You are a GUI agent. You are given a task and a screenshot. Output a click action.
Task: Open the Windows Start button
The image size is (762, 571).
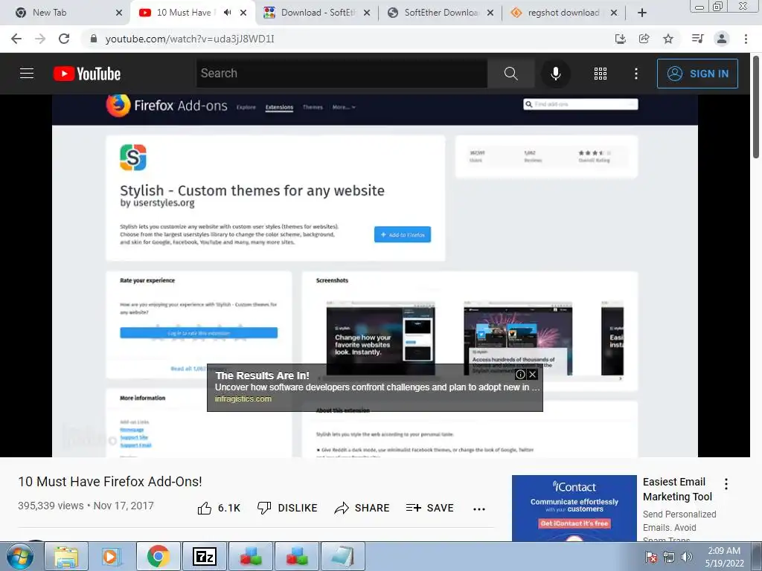tap(20, 556)
